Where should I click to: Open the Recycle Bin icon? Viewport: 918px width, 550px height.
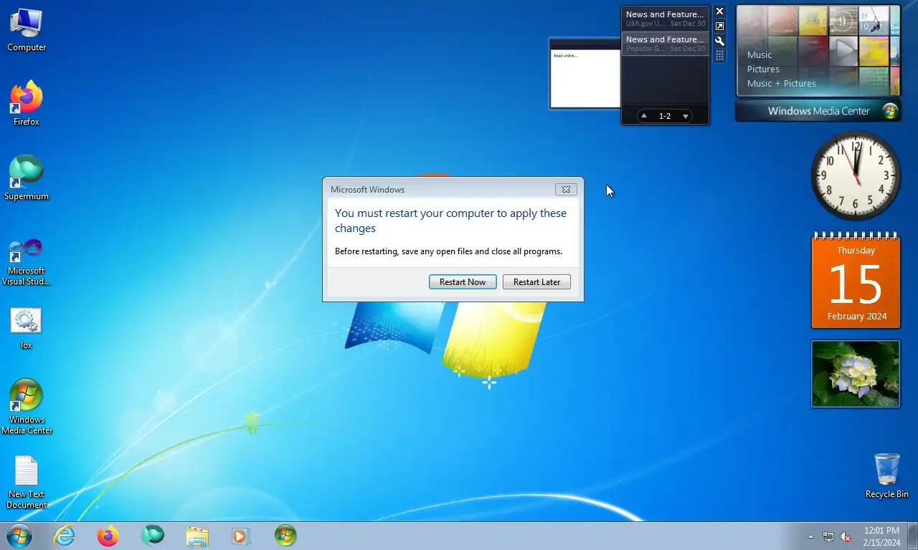point(887,476)
